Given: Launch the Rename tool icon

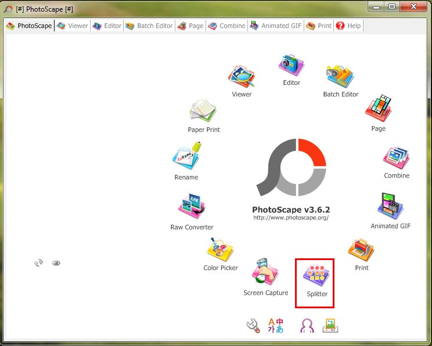Looking at the screenshot, I should click(x=187, y=156).
